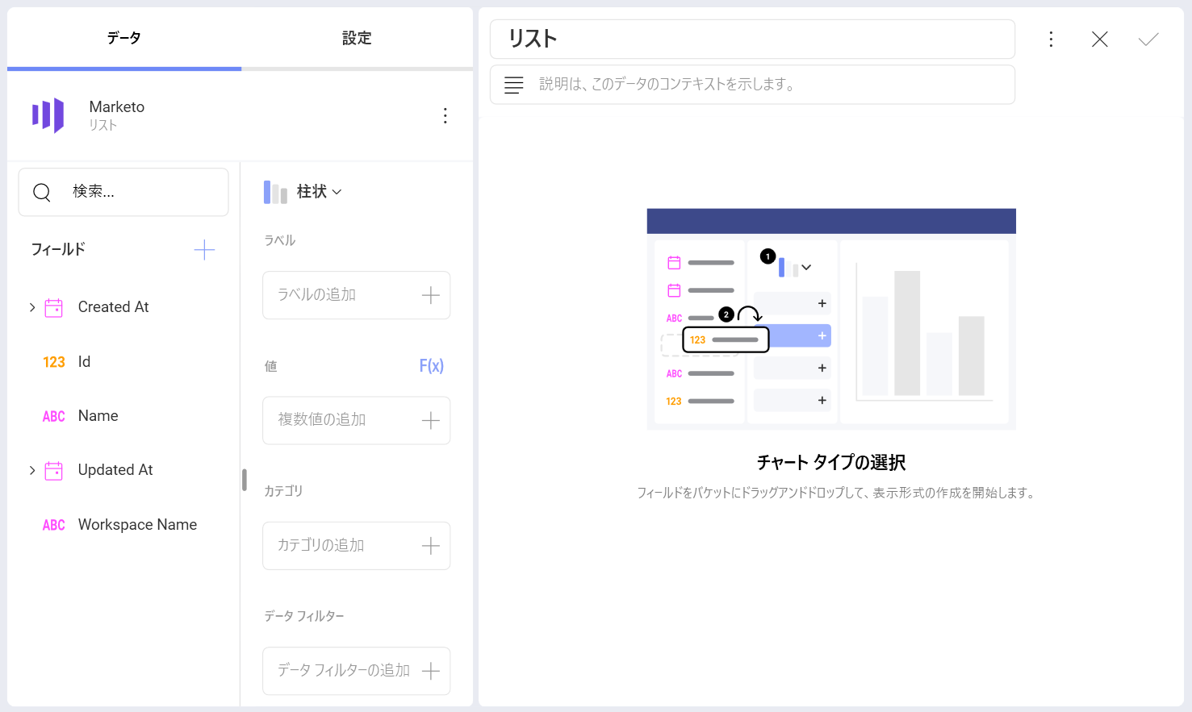The height and width of the screenshot is (712, 1192).
Task: Click the ABC icon beside Workspace Name
Action: [54, 525]
